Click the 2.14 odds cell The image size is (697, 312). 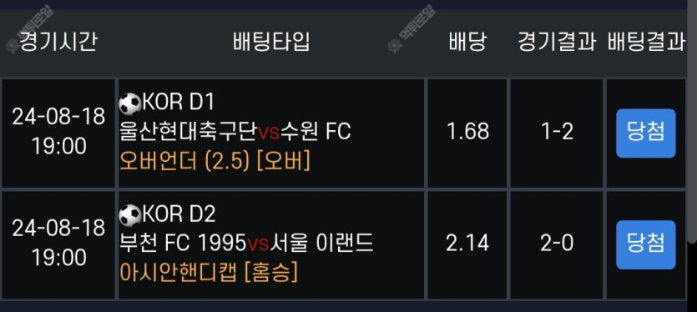[x=467, y=244]
